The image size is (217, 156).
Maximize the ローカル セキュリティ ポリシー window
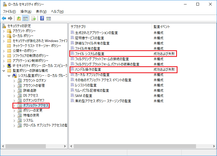tap(198, 4)
